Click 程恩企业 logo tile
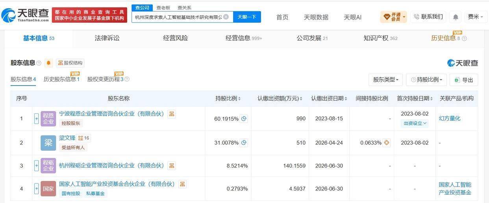The image size is (489, 203). (48, 119)
